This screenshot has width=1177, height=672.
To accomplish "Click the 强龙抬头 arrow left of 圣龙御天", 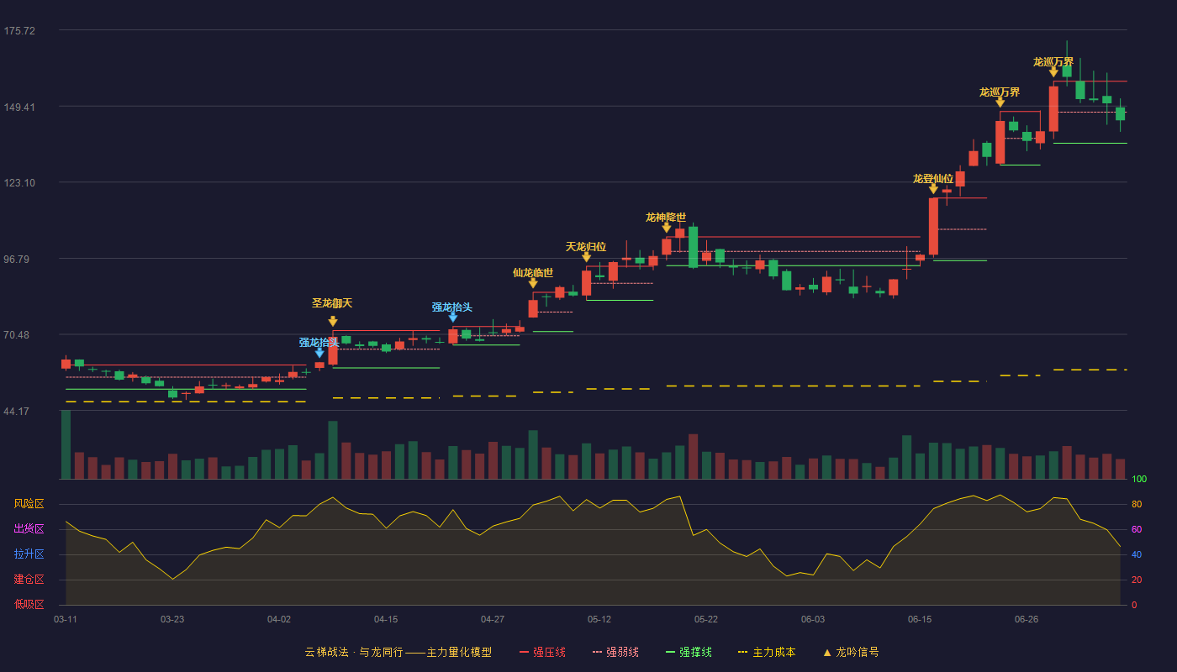I will pos(319,353).
